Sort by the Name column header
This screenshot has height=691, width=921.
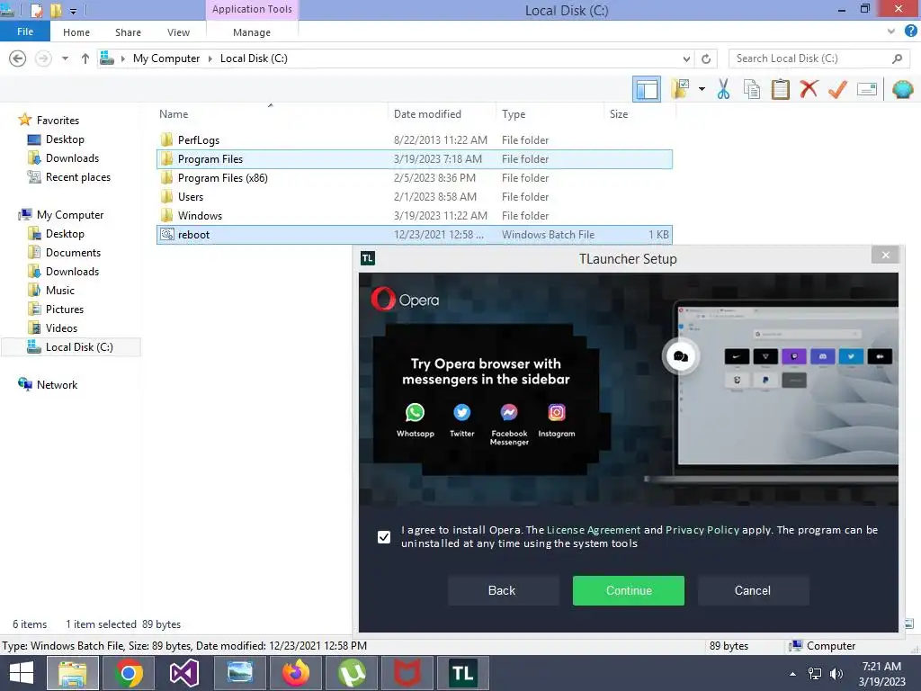pyautogui.click(x=272, y=114)
